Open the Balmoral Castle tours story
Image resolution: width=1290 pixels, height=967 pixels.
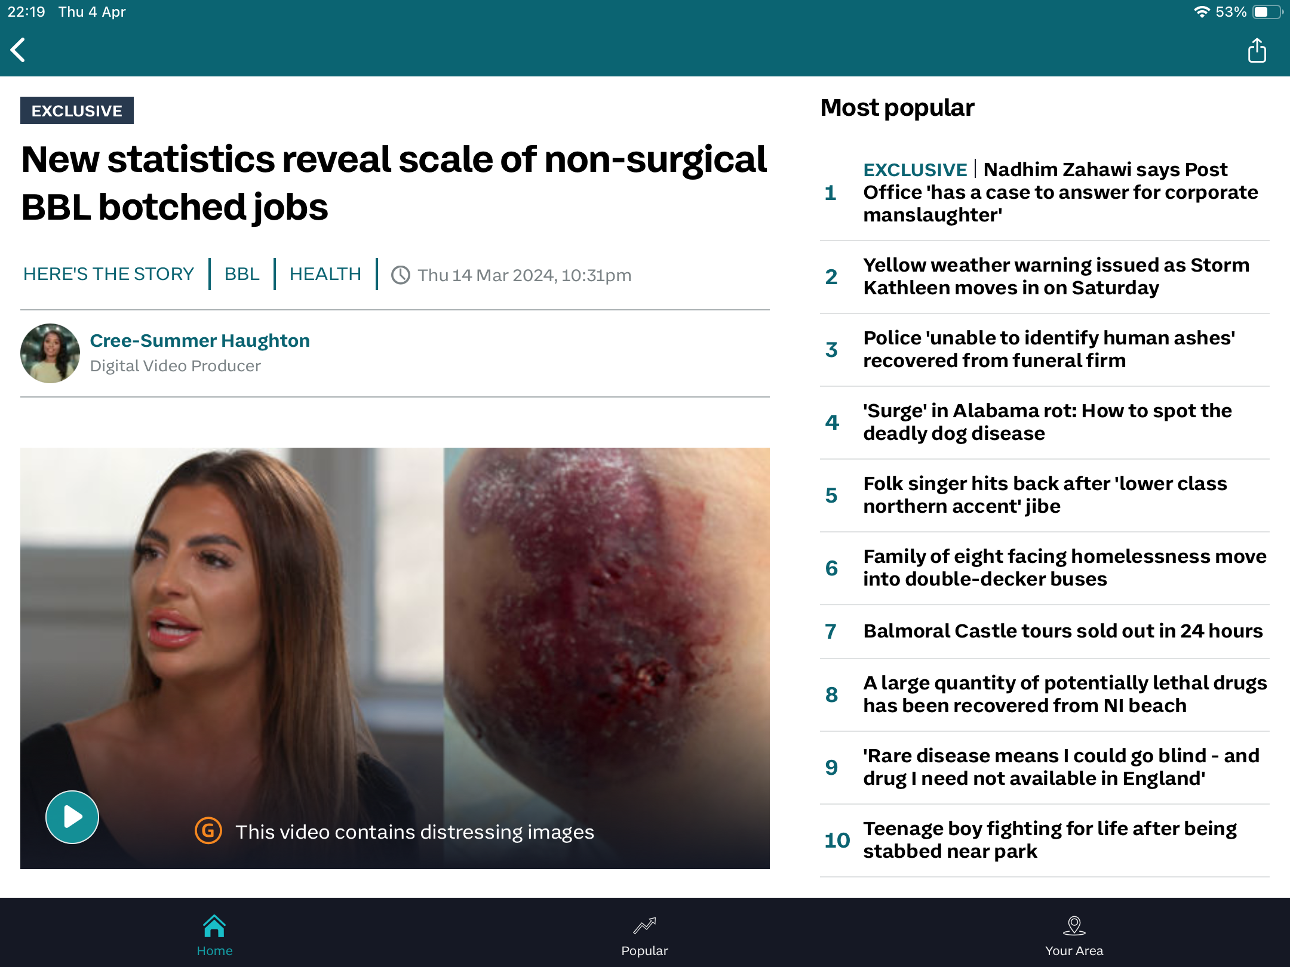(x=1045, y=632)
